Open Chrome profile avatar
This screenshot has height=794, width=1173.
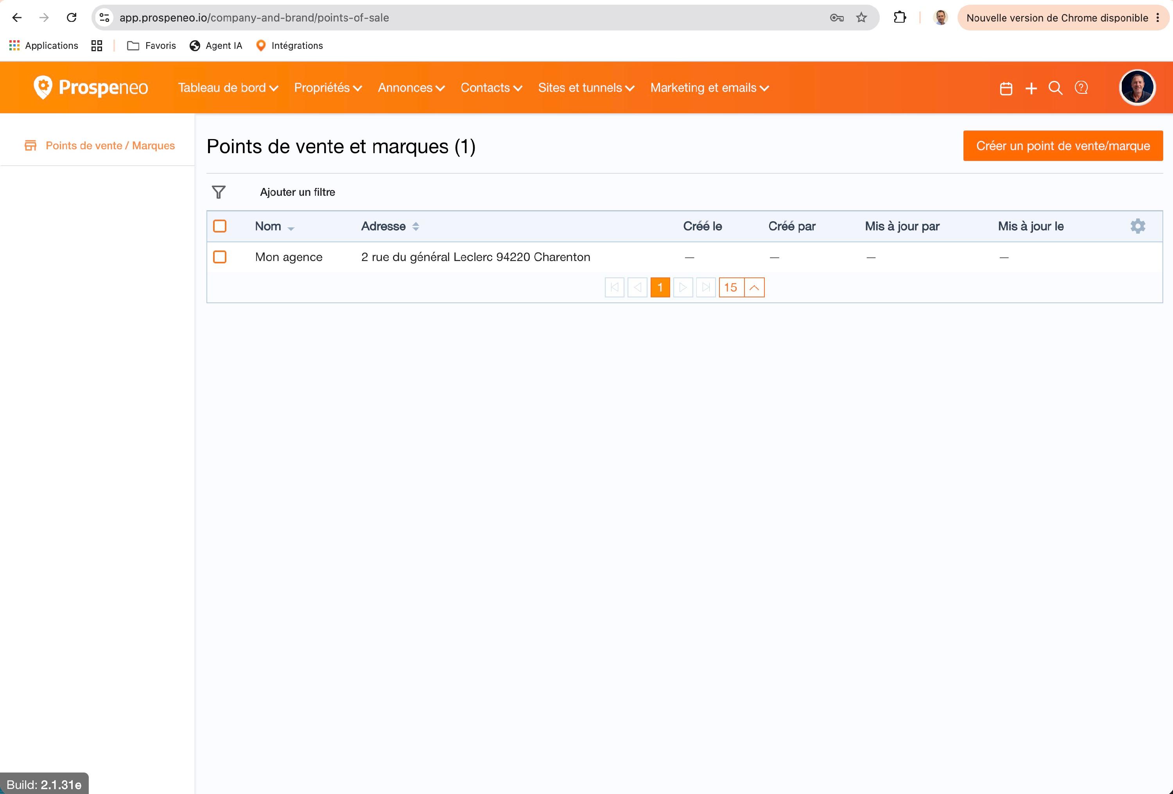click(x=941, y=18)
